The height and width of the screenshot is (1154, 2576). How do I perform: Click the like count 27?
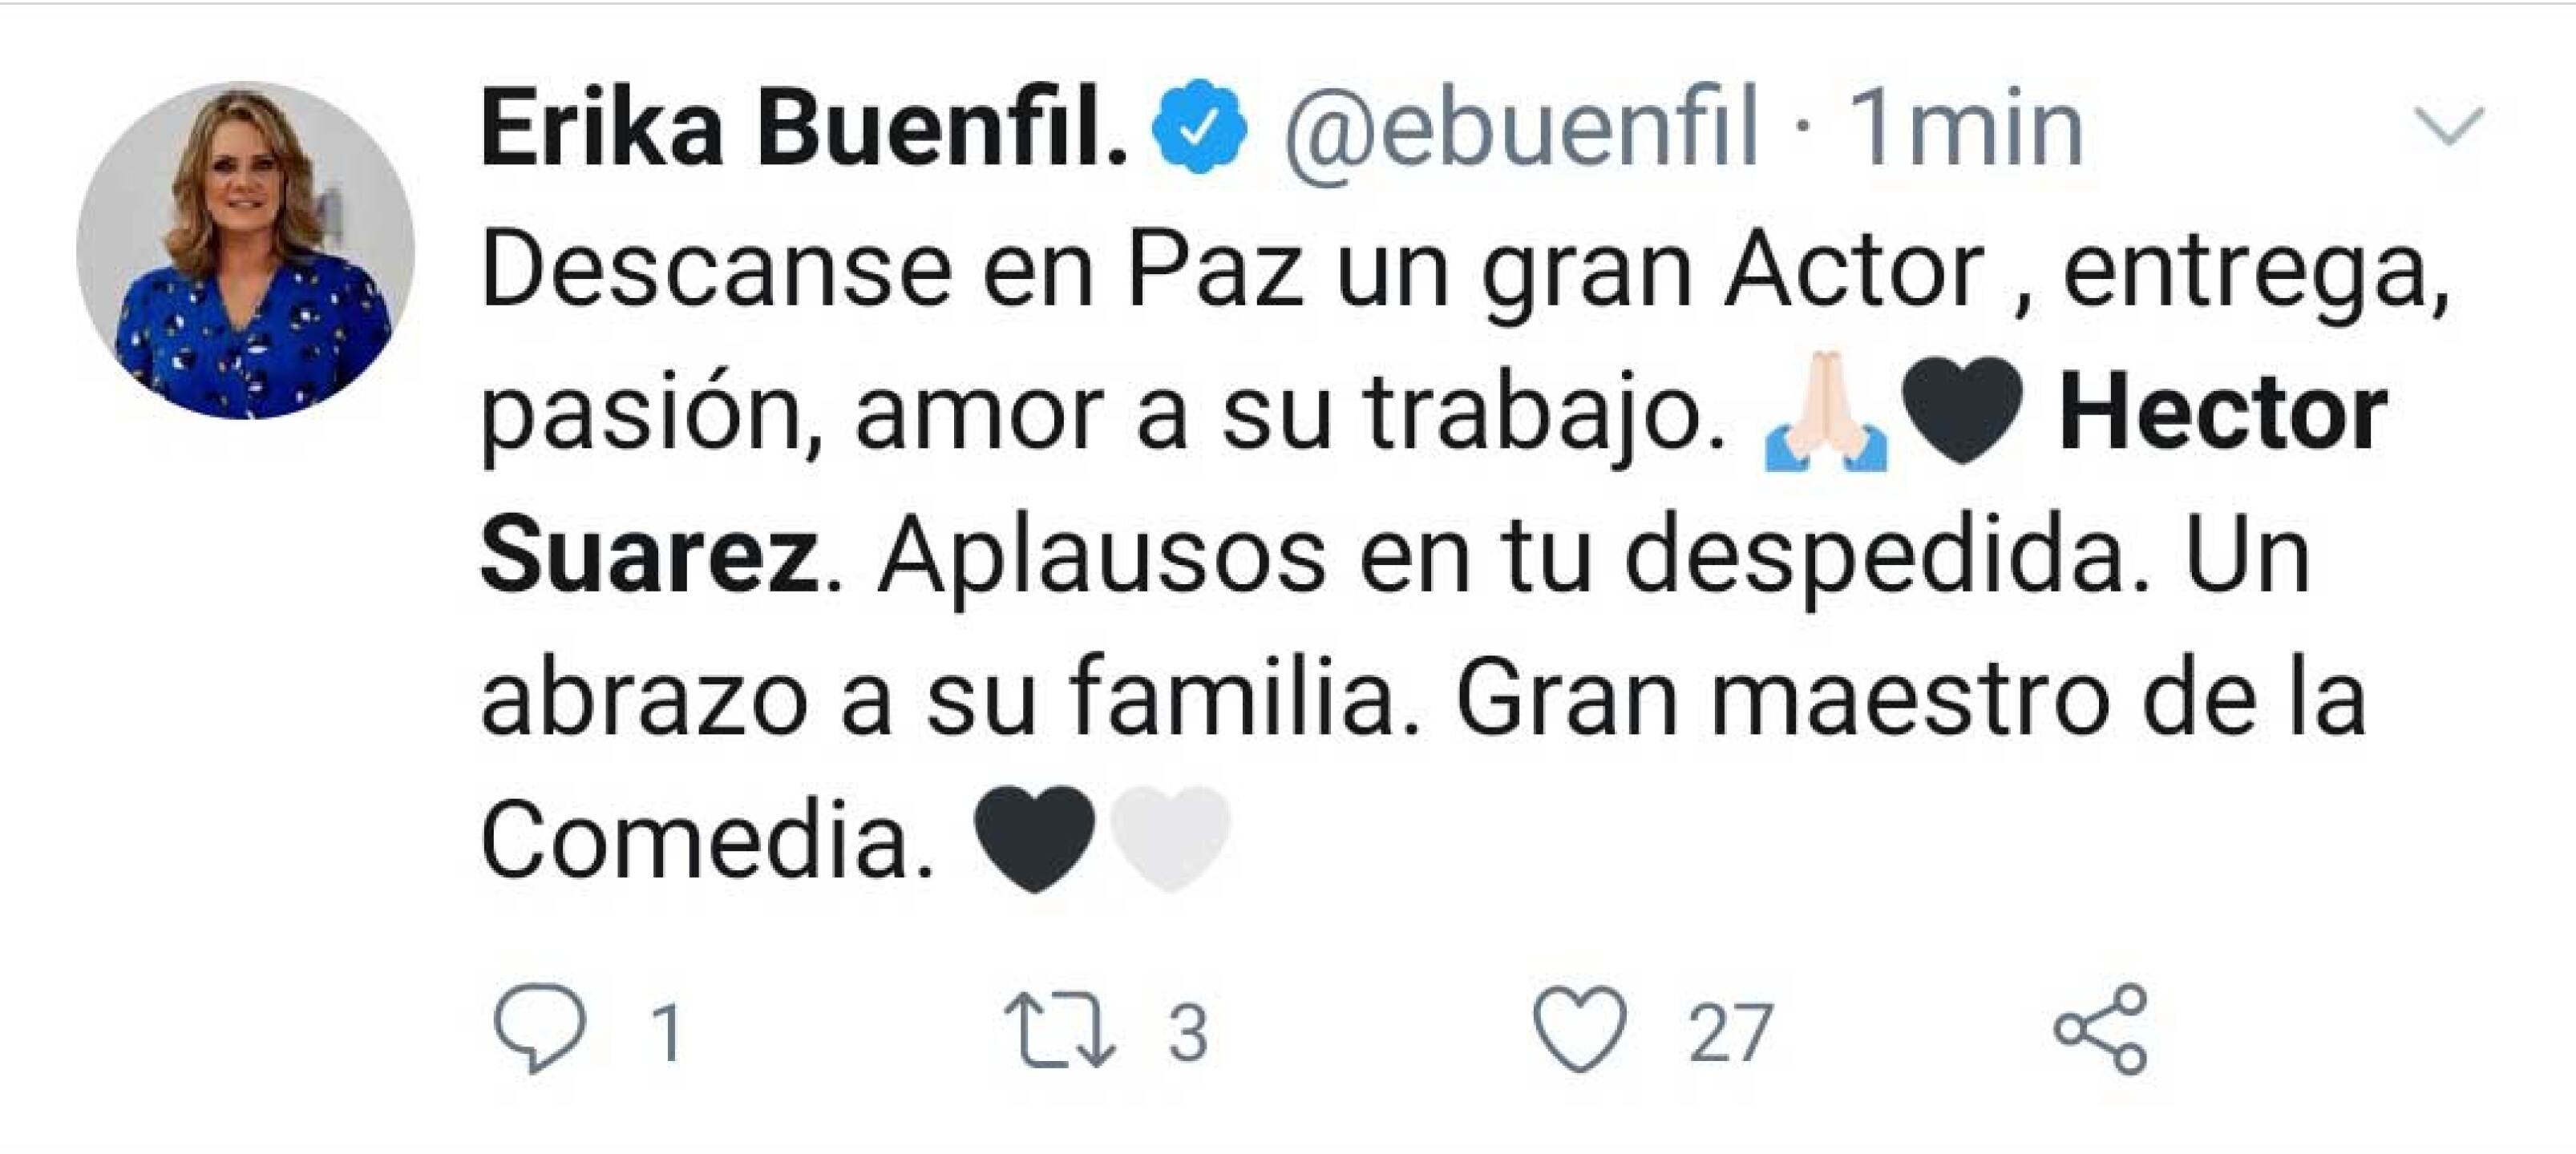pos(1731,1032)
